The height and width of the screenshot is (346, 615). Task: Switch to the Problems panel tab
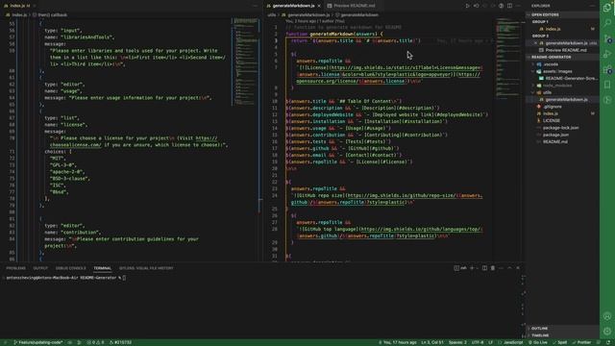coord(15,268)
